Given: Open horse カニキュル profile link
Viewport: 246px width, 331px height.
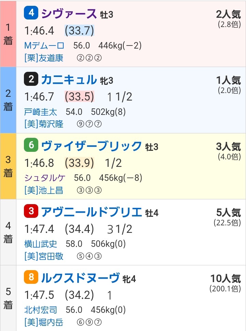Looking at the screenshot, I should [69, 80].
